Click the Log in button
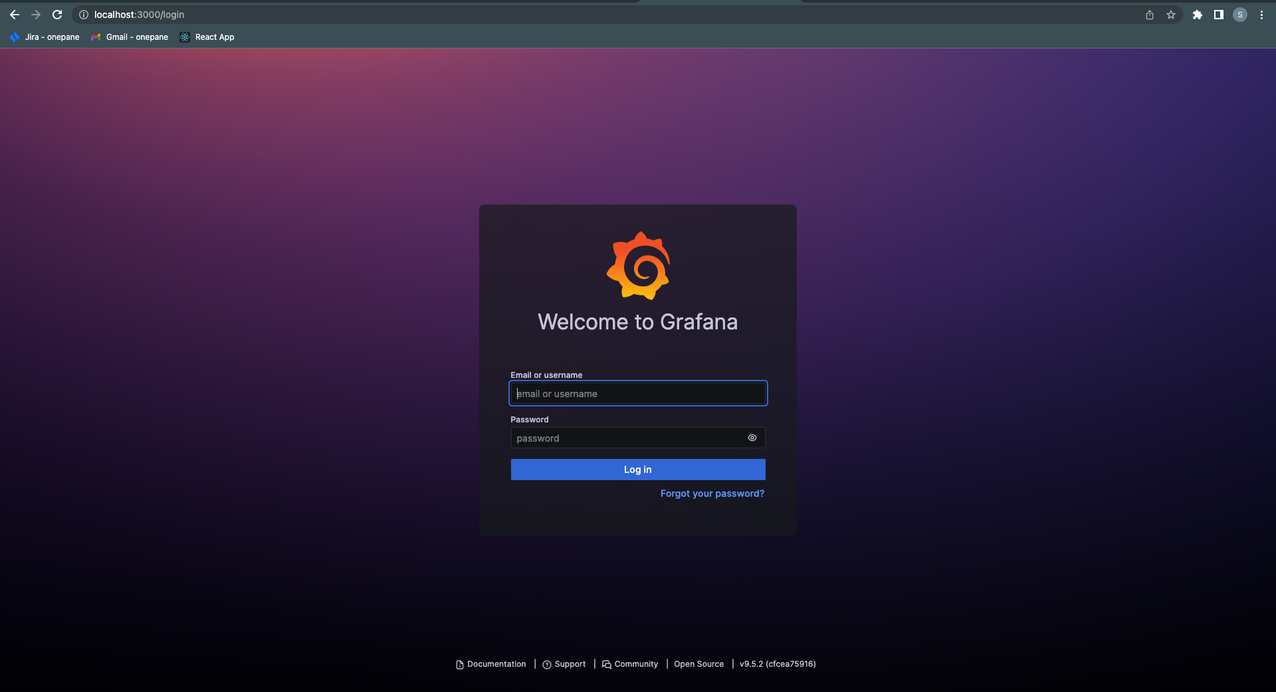Image resolution: width=1276 pixels, height=692 pixels. pyautogui.click(x=638, y=470)
